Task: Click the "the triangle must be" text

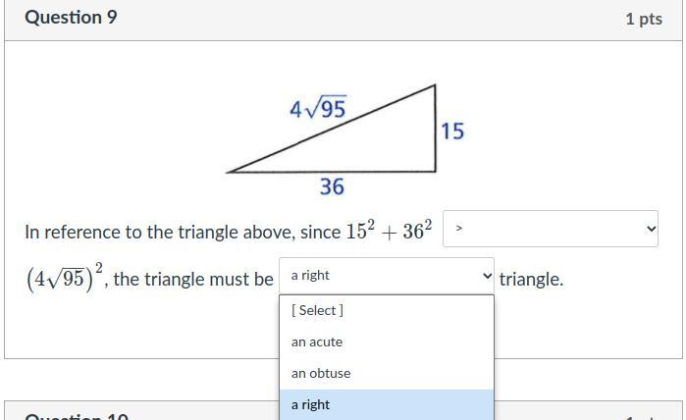Action: [x=194, y=279]
